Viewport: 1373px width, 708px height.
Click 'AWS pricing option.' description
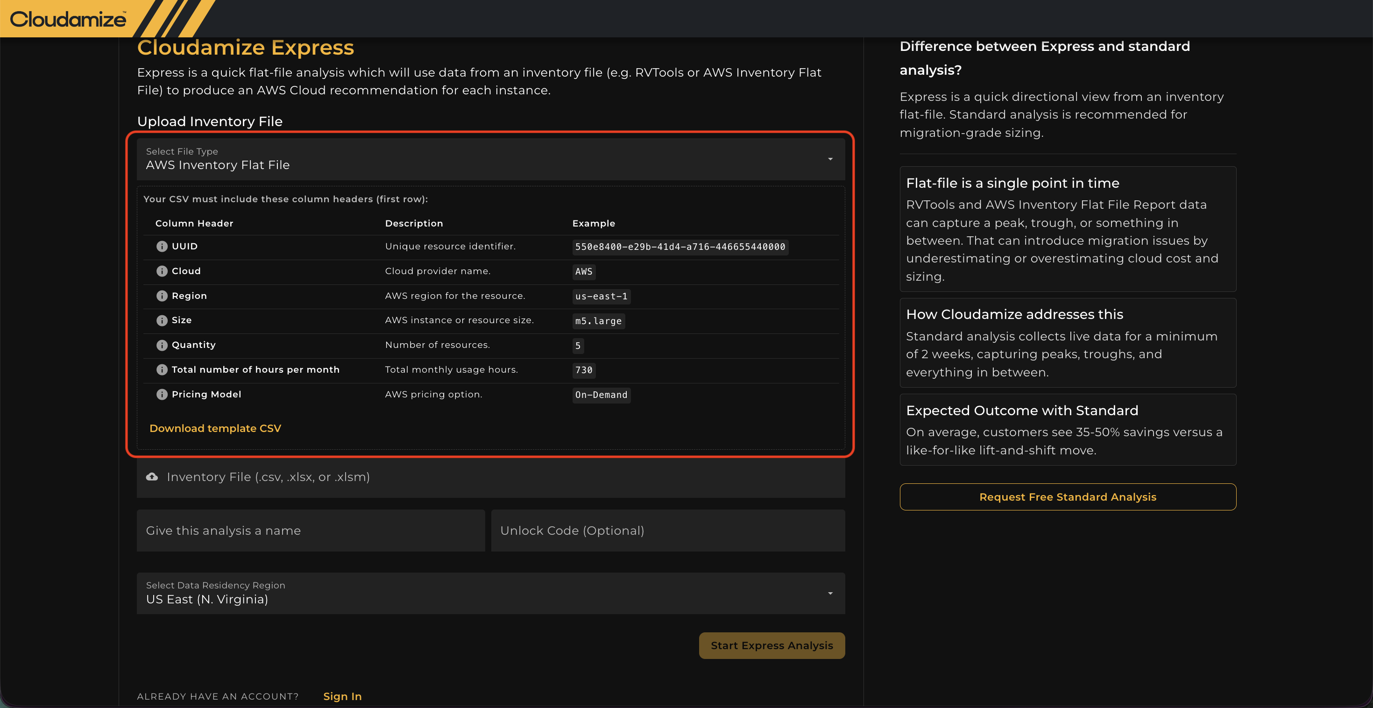(x=433, y=394)
